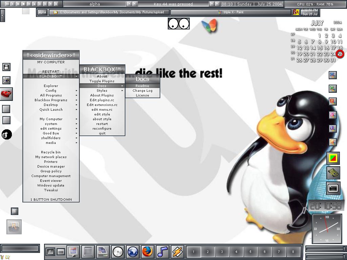Screen dimensions: 347x260
Task: Choose Toggle Plugins in Blackbox menu
Action: pos(102,81)
